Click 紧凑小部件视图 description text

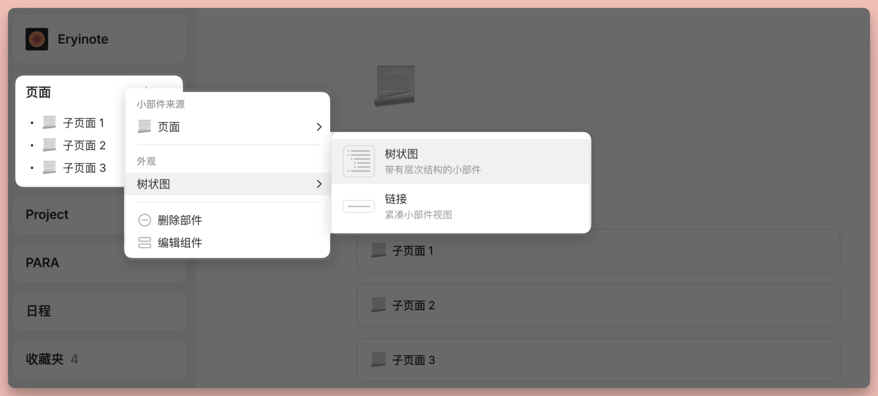[x=418, y=215]
